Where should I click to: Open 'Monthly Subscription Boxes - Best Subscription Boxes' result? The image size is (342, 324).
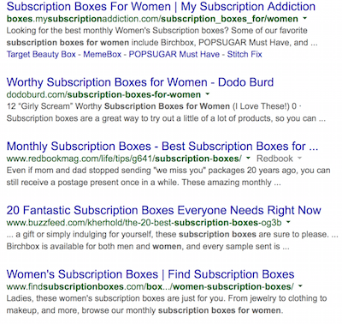(x=162, y=147)
